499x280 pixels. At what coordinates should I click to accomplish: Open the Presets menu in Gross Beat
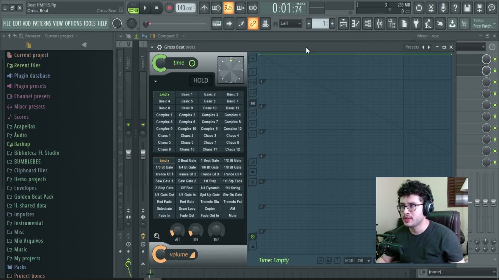click(x=412, y=47)
